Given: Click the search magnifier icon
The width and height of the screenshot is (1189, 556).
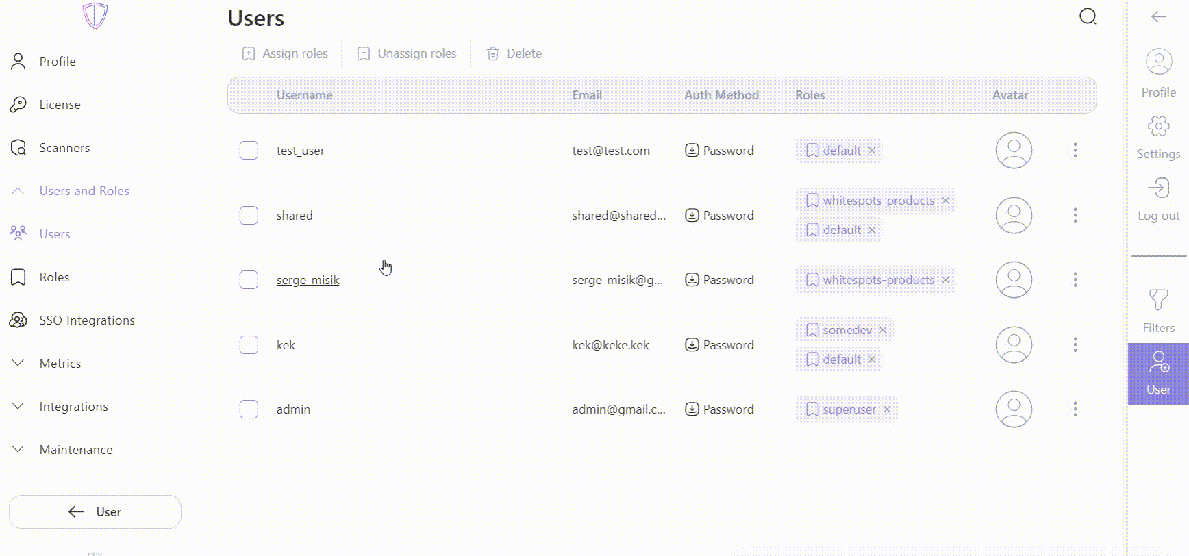Looking at the screenshot, I should [1088, 16].
